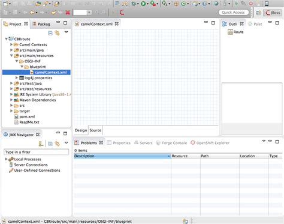Collapse All in JMX Navigator toolbar

click(50, 144)
